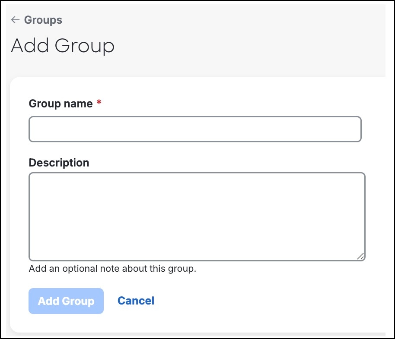Tap the back navigation icon in the header
This screenshot has width=395, height=339.
[x=15, y=20]
